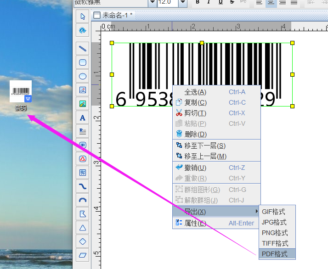Enable center text alignment
The image size is (328, 269).
(x=271, y=2)
